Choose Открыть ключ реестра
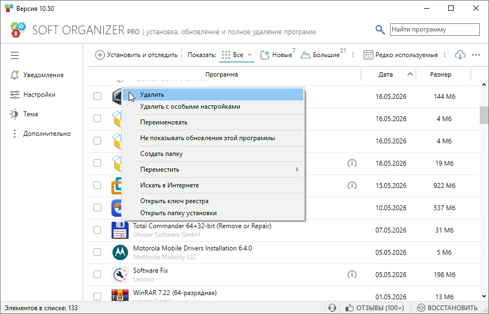489x314 pixels. 212,201
